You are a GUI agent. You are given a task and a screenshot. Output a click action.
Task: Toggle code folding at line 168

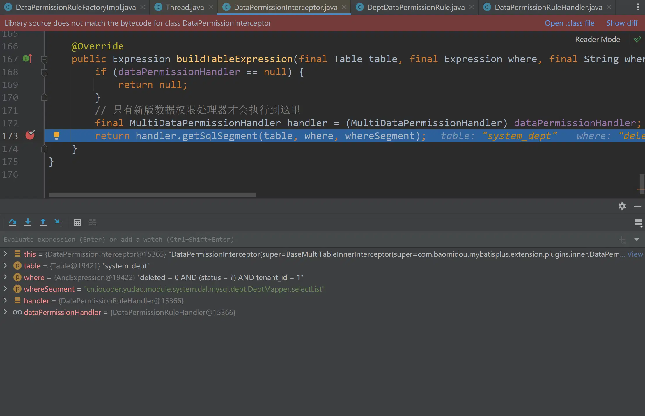44,72
